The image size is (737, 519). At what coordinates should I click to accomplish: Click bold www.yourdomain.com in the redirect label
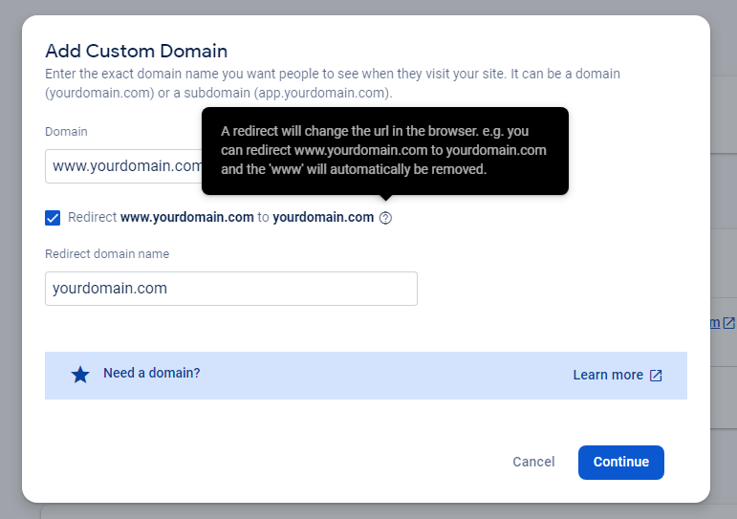tap(186, 217)
